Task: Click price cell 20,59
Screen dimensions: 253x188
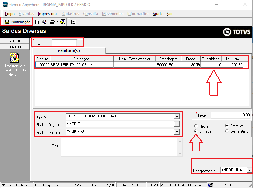Action: [191, 65]
